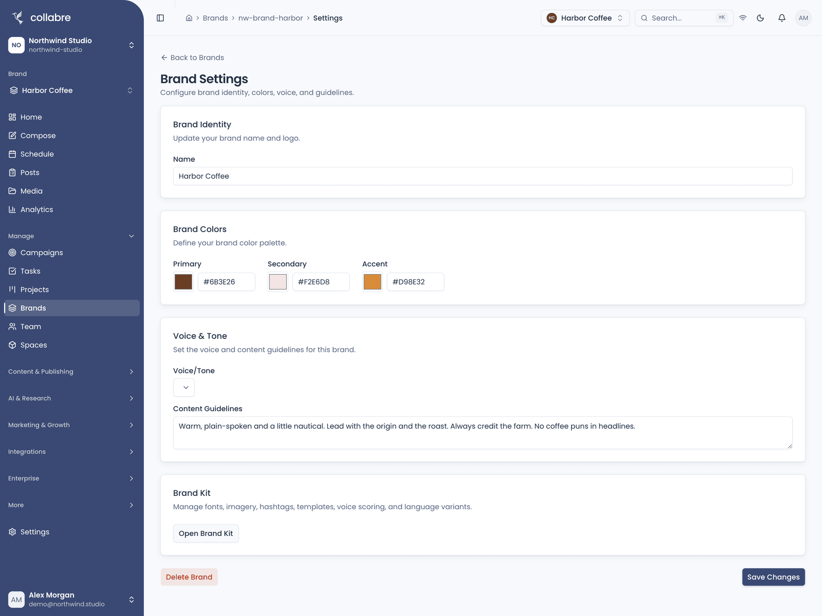822x616 pixels.
Task: Expand AI & Research section
Action: pos(72,398)
